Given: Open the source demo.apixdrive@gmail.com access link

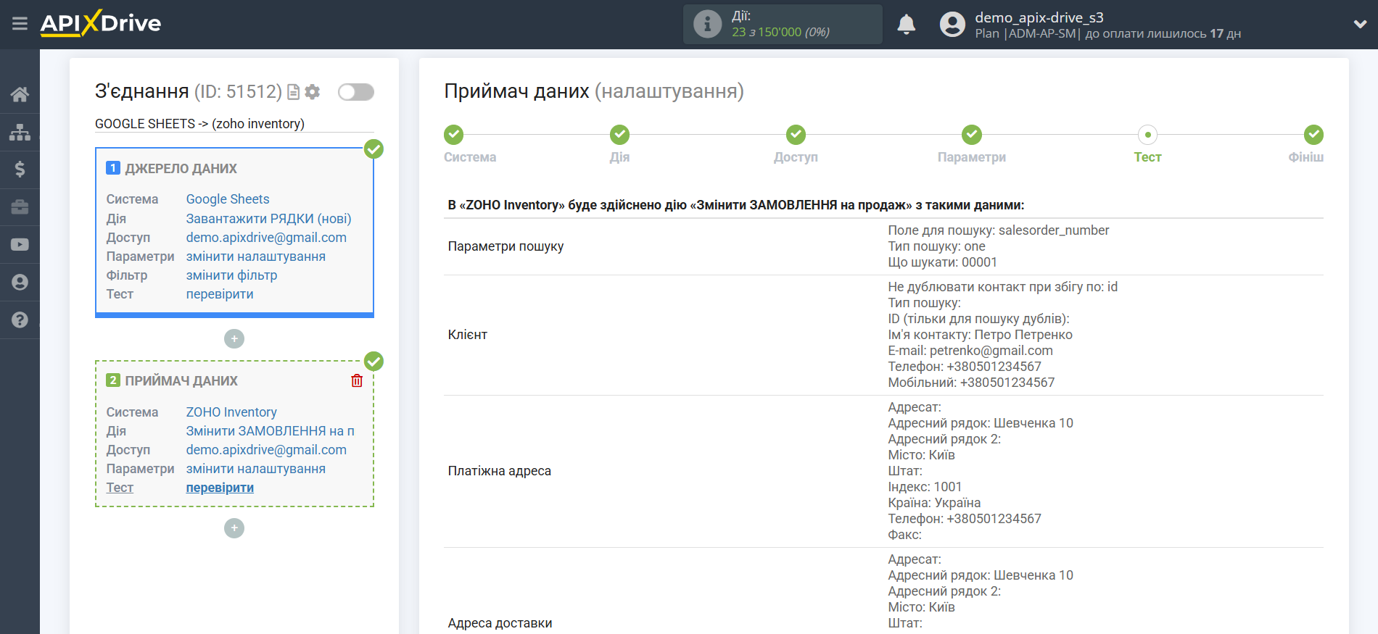Looking at the screenshot, I should click(266, 238).
